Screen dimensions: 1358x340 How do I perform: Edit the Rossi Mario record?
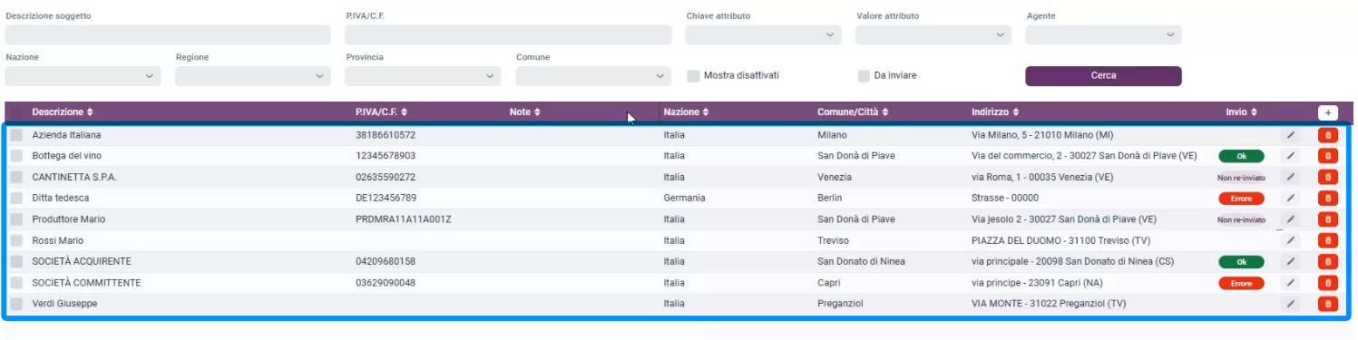pyautogui.click(x=1290, y=240)
